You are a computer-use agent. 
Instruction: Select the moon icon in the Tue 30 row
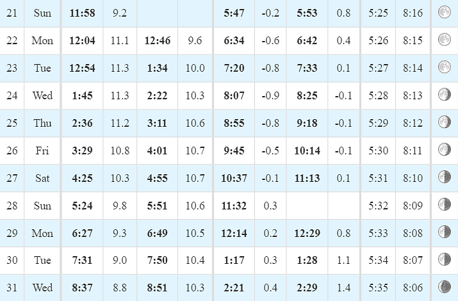pos(445,259)
